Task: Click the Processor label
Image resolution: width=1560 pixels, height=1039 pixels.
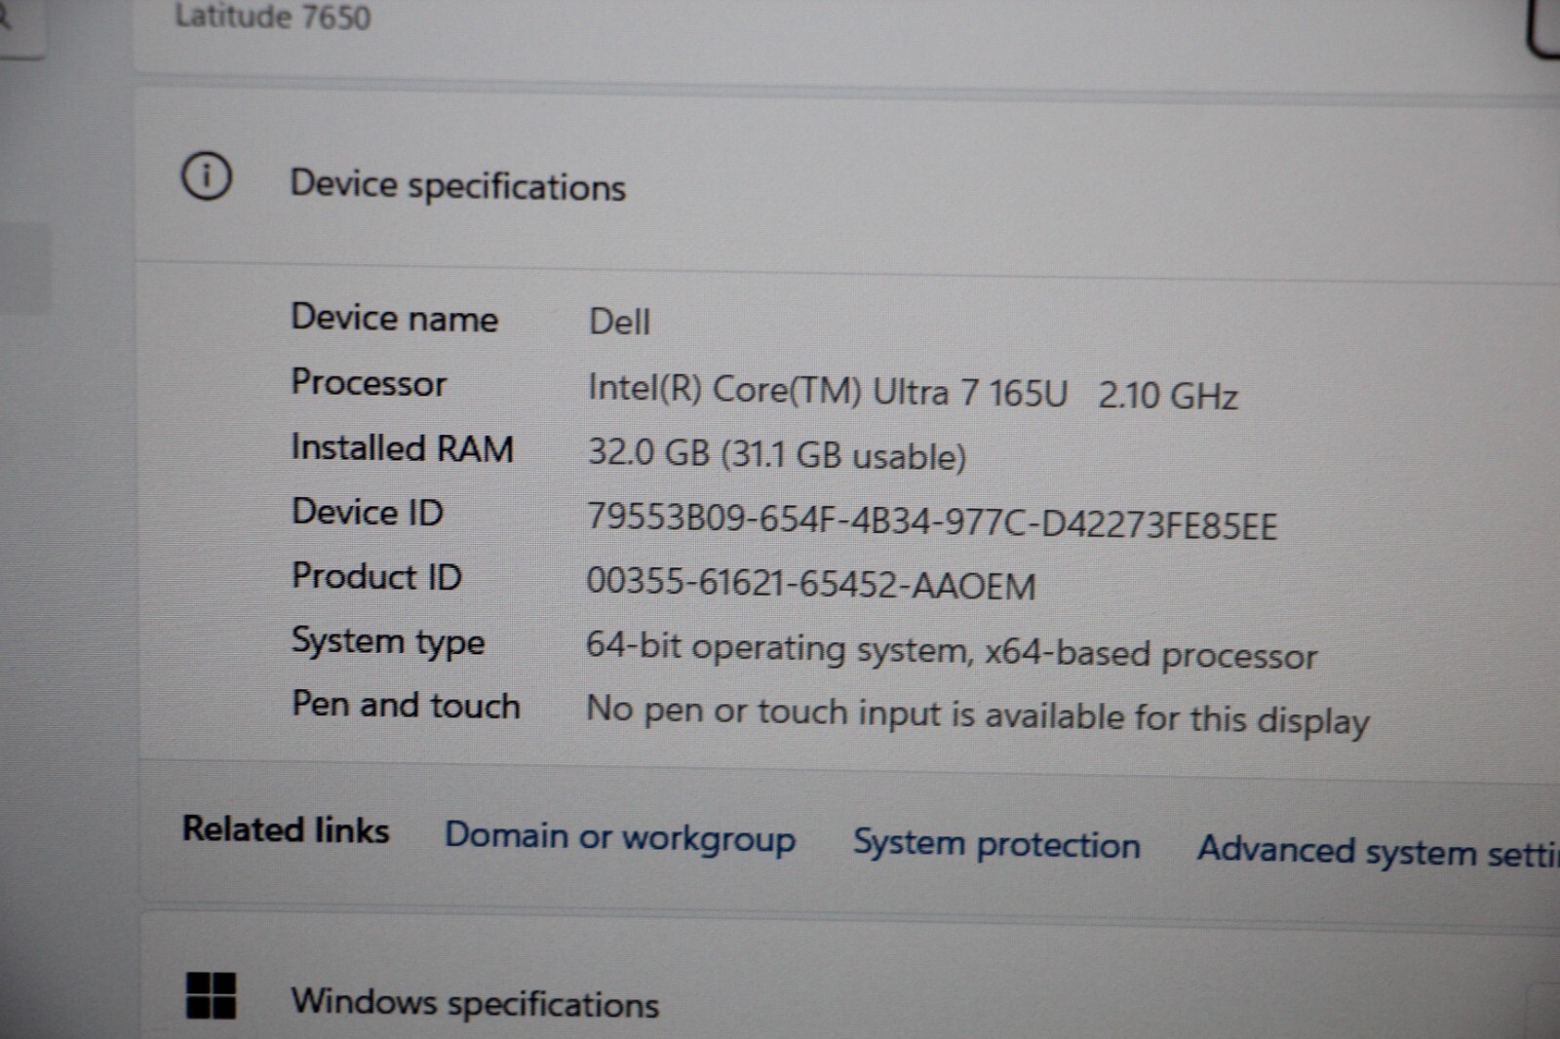Action: pyautogui.click(x=369, y=382)
